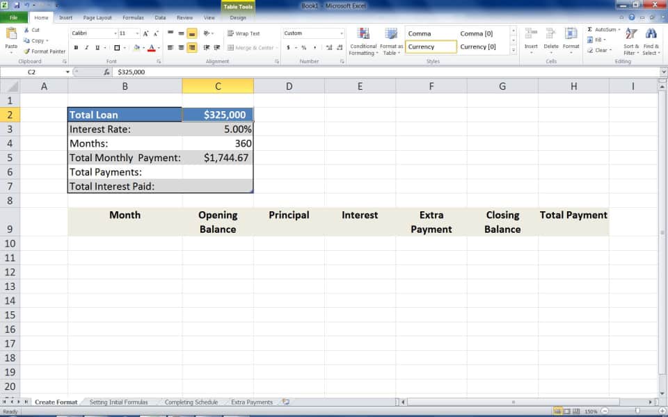Click the Font Color red swatch
668x417 pixels.
pyautogui.click(x=152, y=50)
